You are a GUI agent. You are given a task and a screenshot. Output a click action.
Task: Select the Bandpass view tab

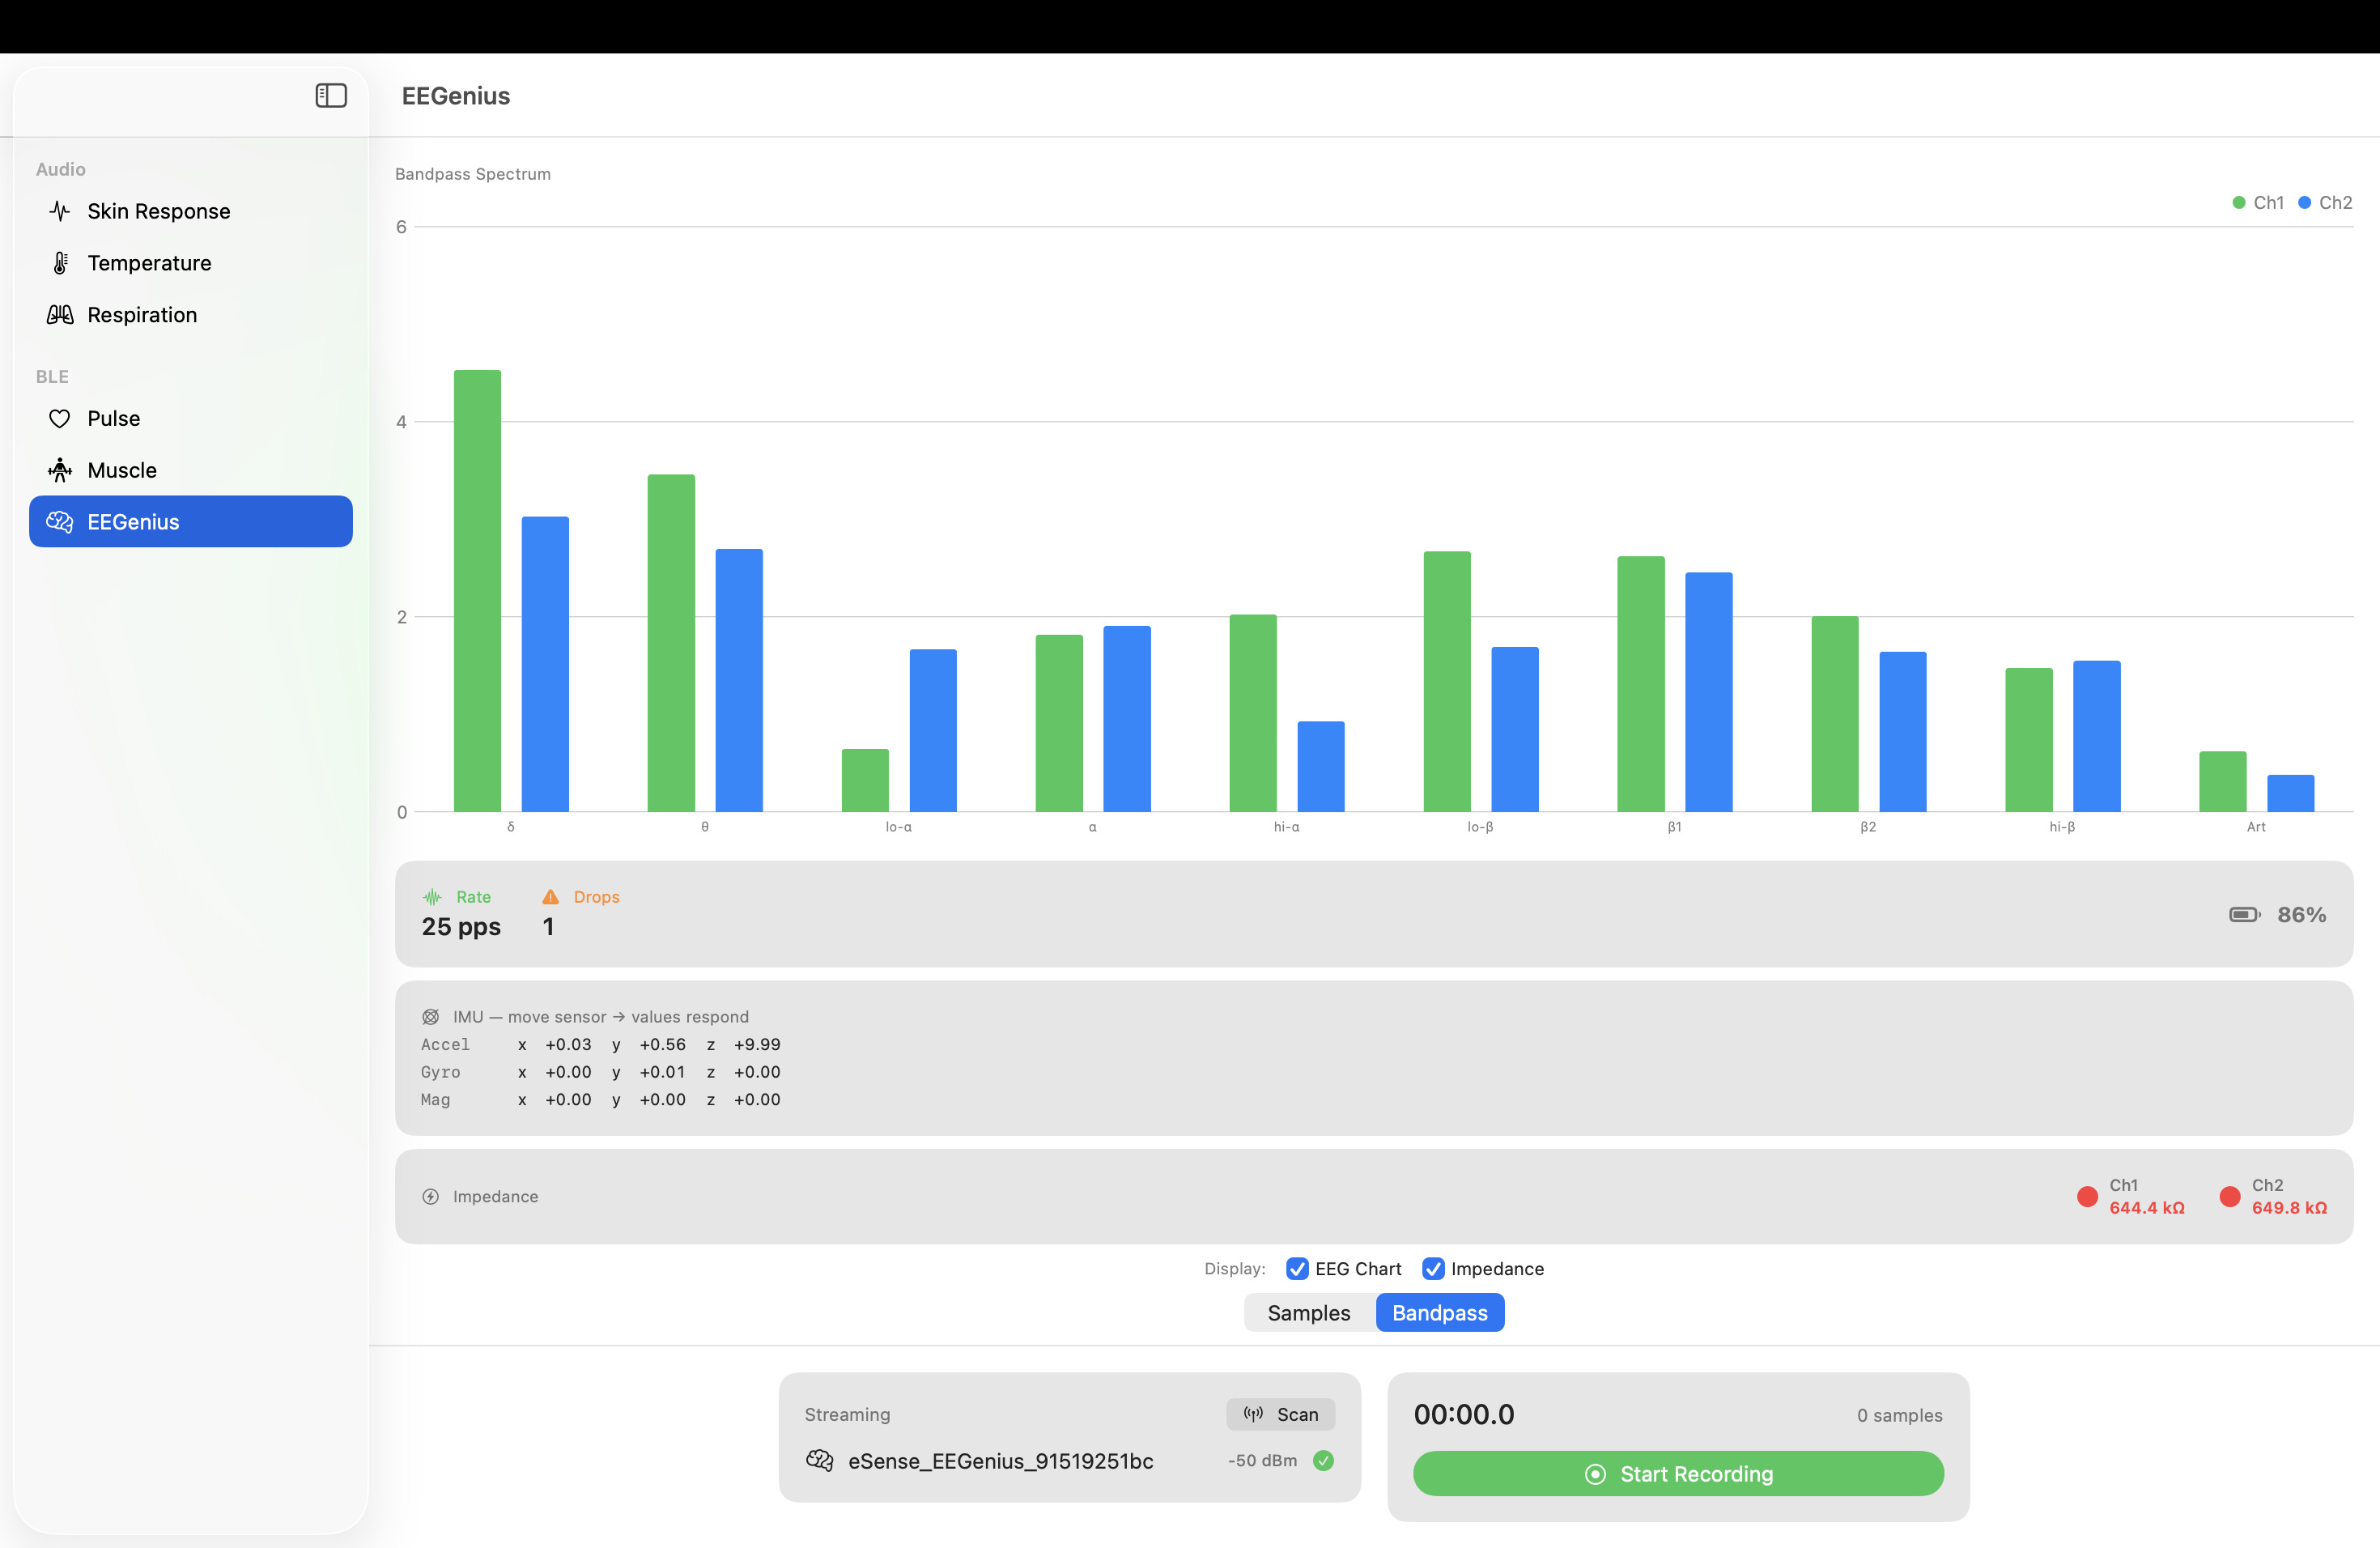pos(1440,1313)
